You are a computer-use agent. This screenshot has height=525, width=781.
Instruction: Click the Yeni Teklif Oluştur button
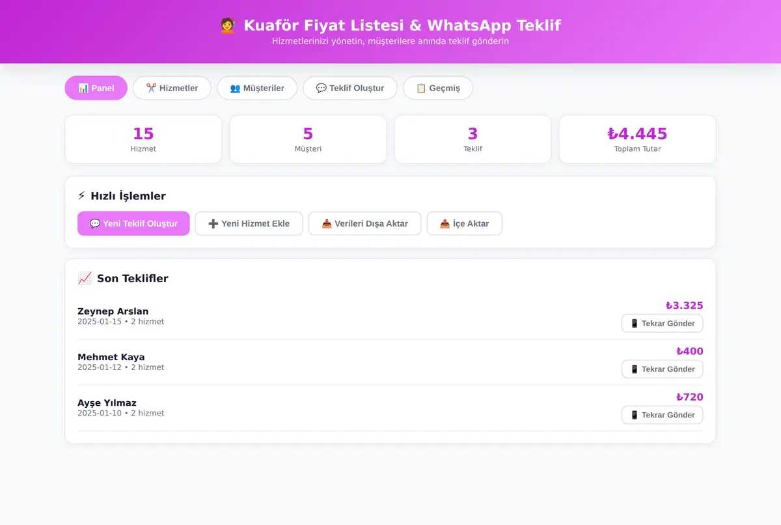tap(133, 223)
